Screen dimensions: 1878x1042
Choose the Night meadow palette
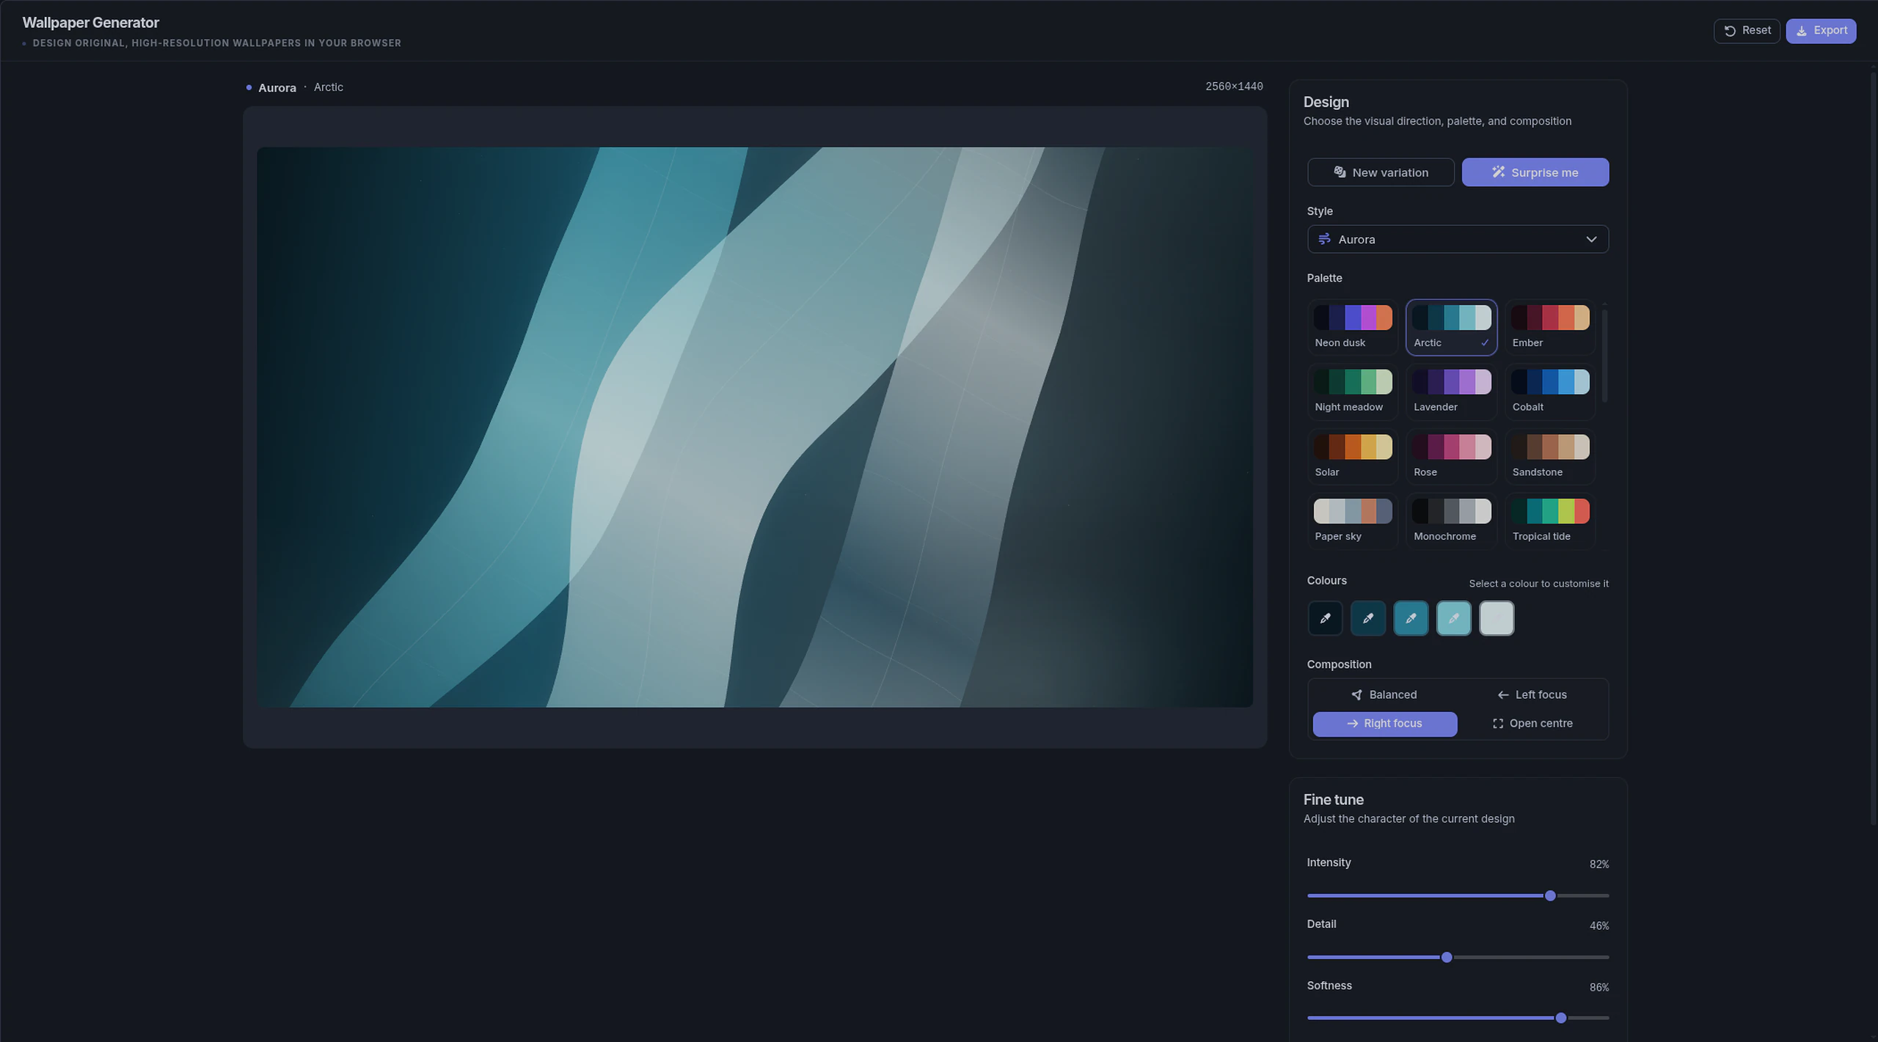[1352, 392]
